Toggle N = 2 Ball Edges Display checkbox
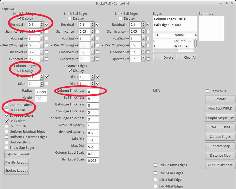The width and height of the screenshot is (236, 189). coord(19,19)
